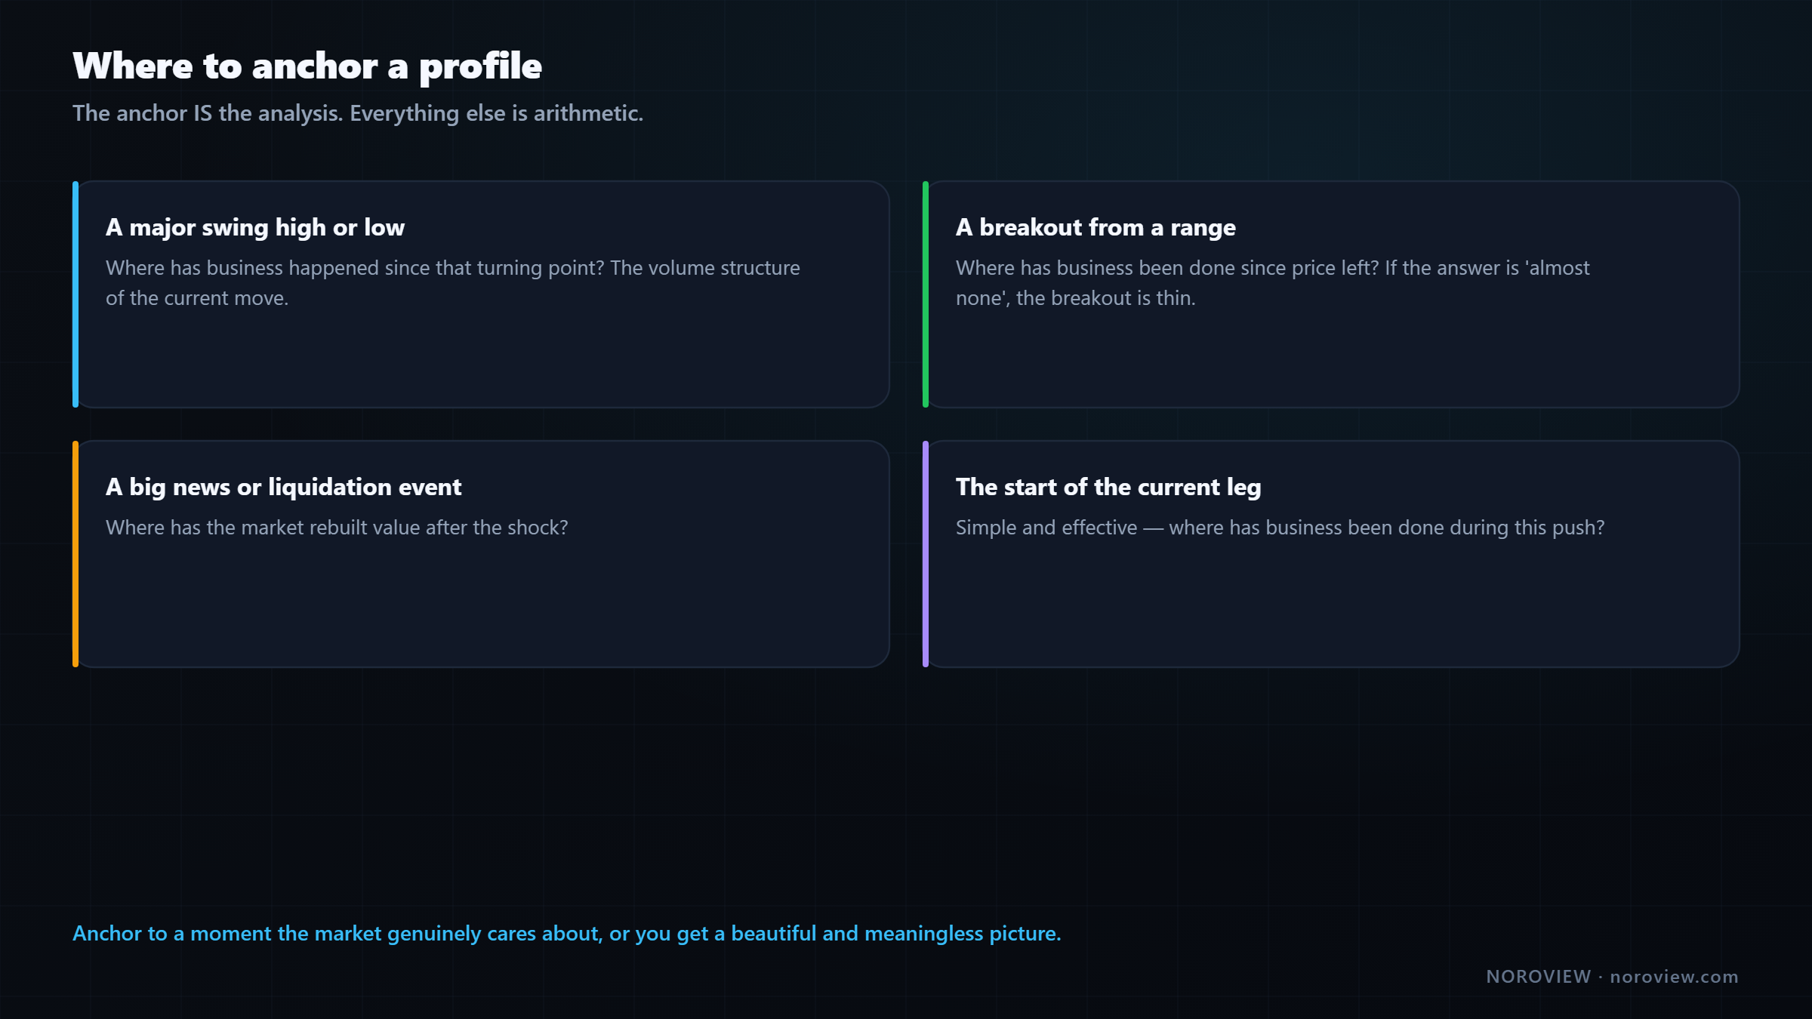Click the green accent bar on the breakout card

926,294
